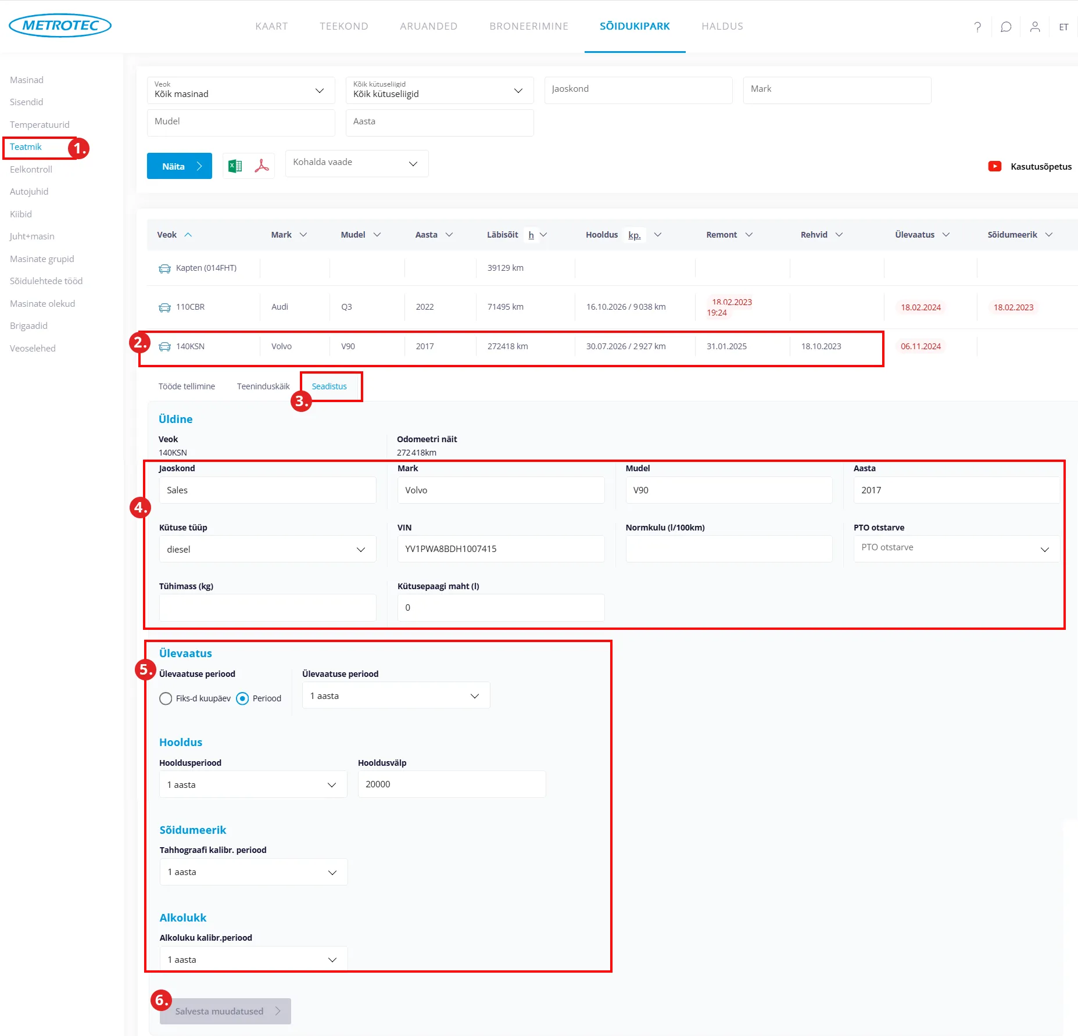
Task: Toggle Läbisõit unit to hours
Action: [531, 235]
